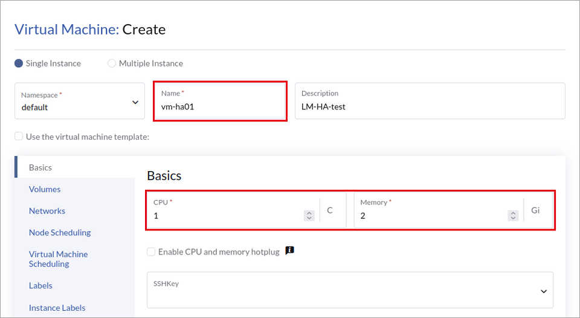This screenshot has height=318, width=580.
Task: Open the Namespace dropdown showing default
Action: tap(80, 101)
